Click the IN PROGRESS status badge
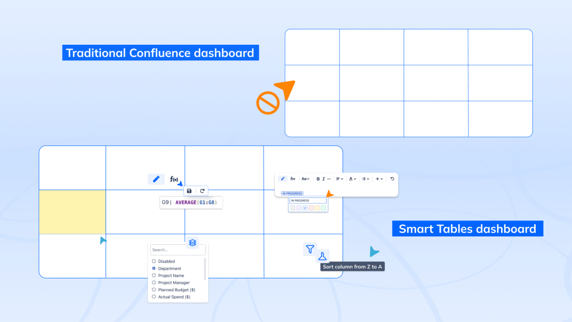 click(292, 193)
